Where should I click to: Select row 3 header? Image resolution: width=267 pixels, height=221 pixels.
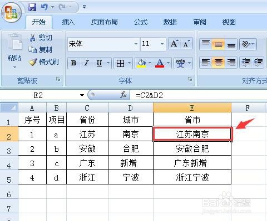coord(9,148)
